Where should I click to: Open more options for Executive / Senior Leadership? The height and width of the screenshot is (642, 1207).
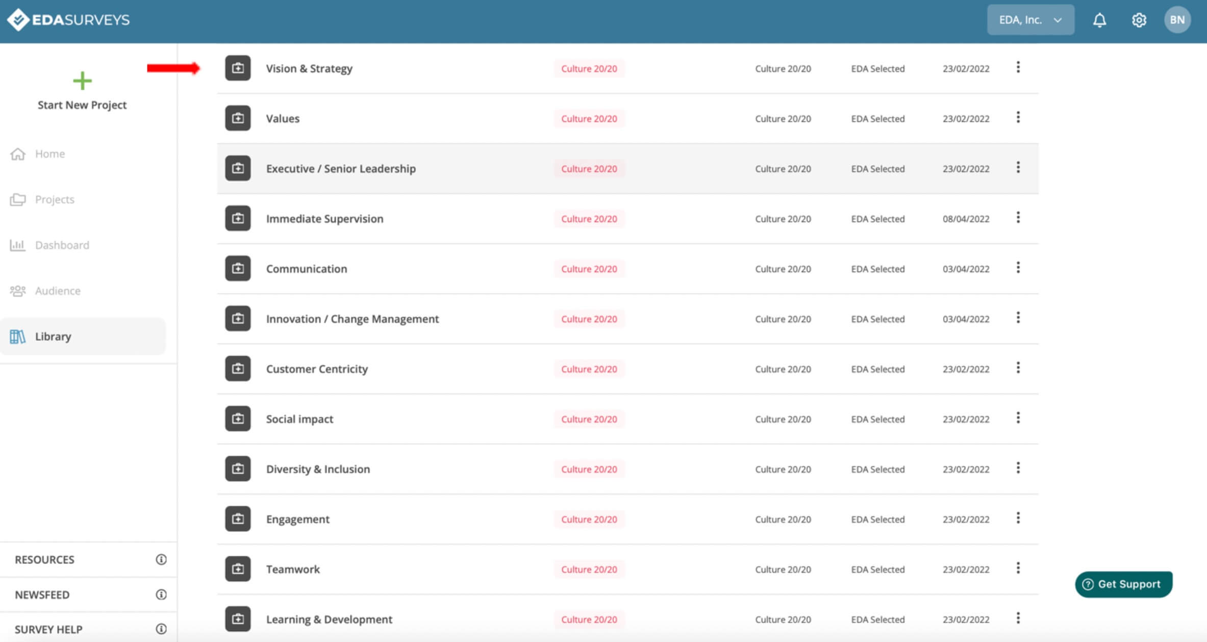[x=1018, y=167]
